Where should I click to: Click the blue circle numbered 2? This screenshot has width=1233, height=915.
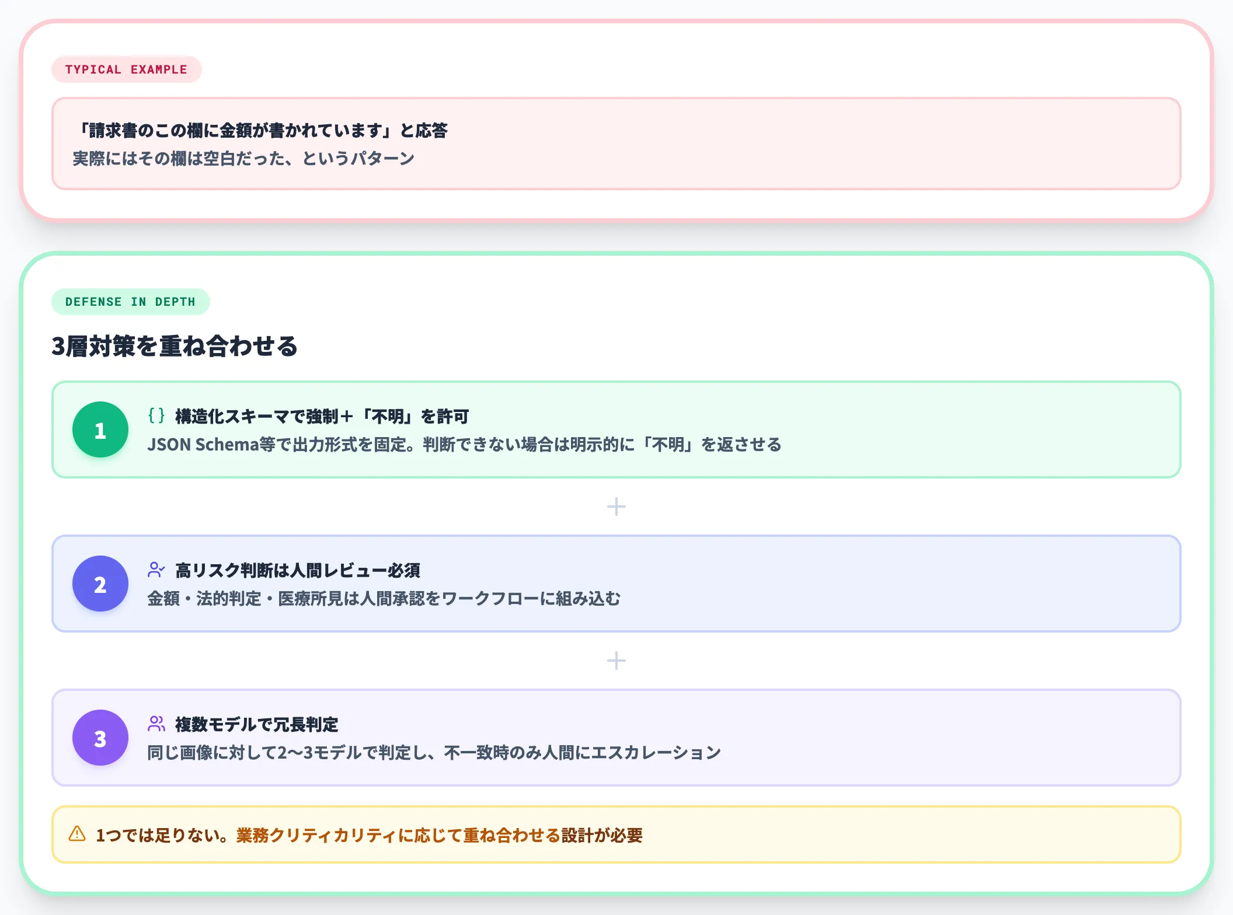(x=100, y=584)
